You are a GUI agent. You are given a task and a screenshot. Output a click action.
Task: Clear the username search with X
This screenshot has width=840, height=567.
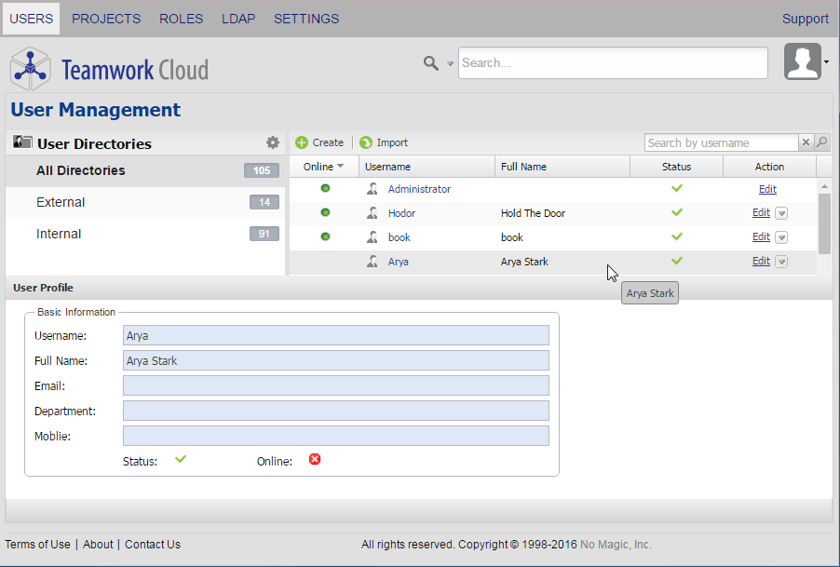806,142
